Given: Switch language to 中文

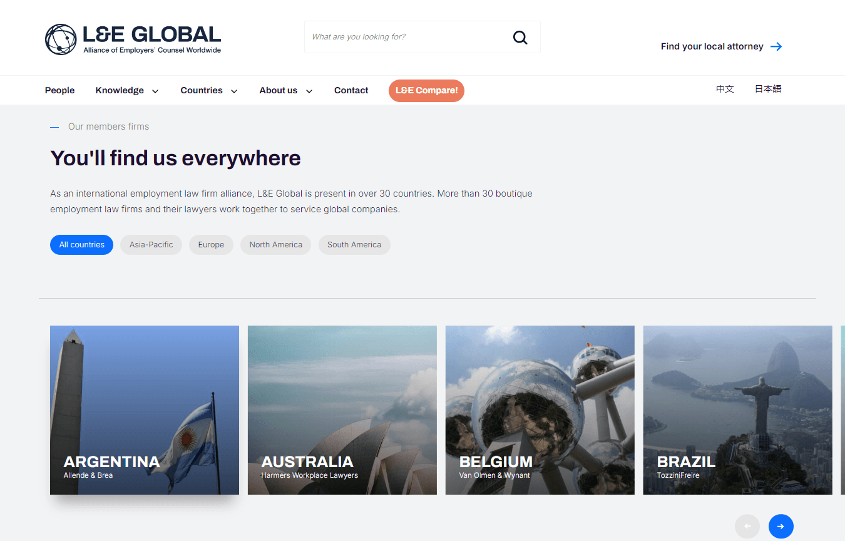Looking at the screenshot, I should [x=725, y=89].
